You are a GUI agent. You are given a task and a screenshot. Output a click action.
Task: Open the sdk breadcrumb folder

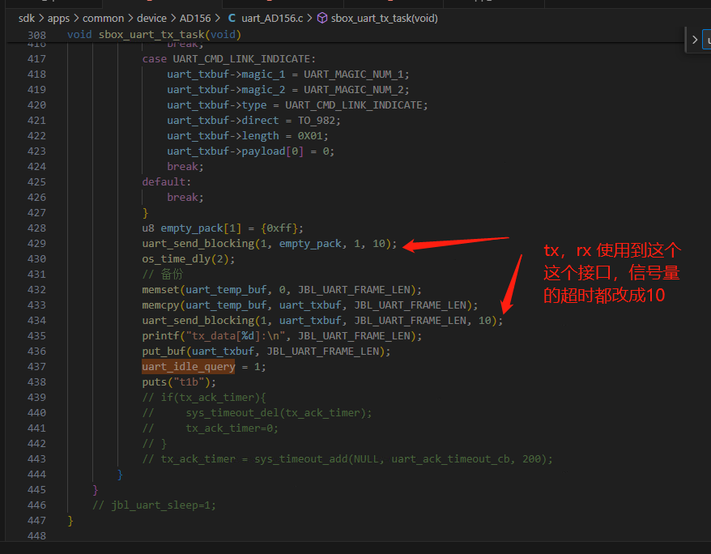(26, 18)
